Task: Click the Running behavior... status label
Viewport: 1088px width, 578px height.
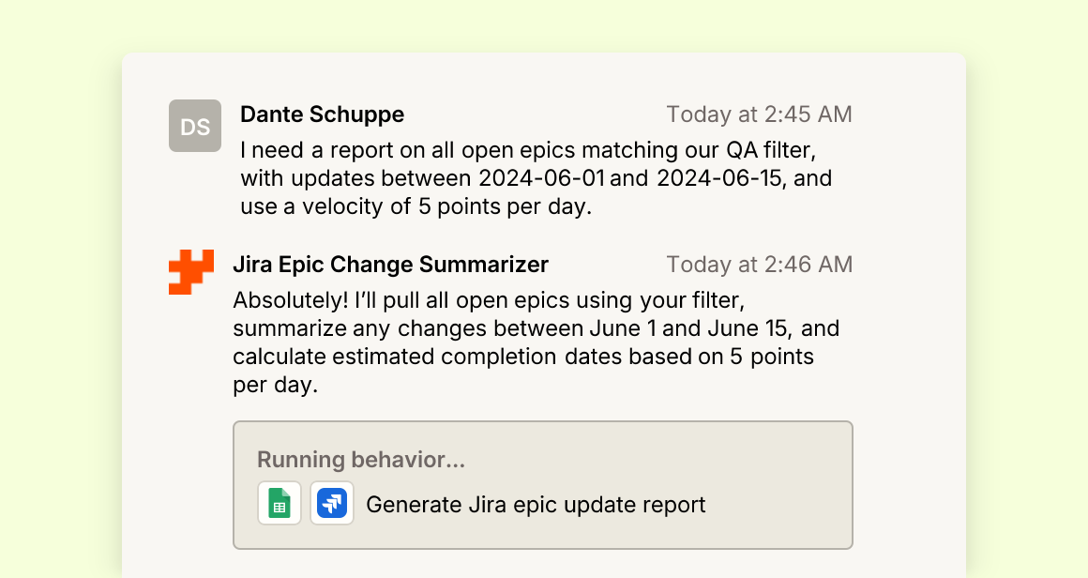Action: coord(361,460)
